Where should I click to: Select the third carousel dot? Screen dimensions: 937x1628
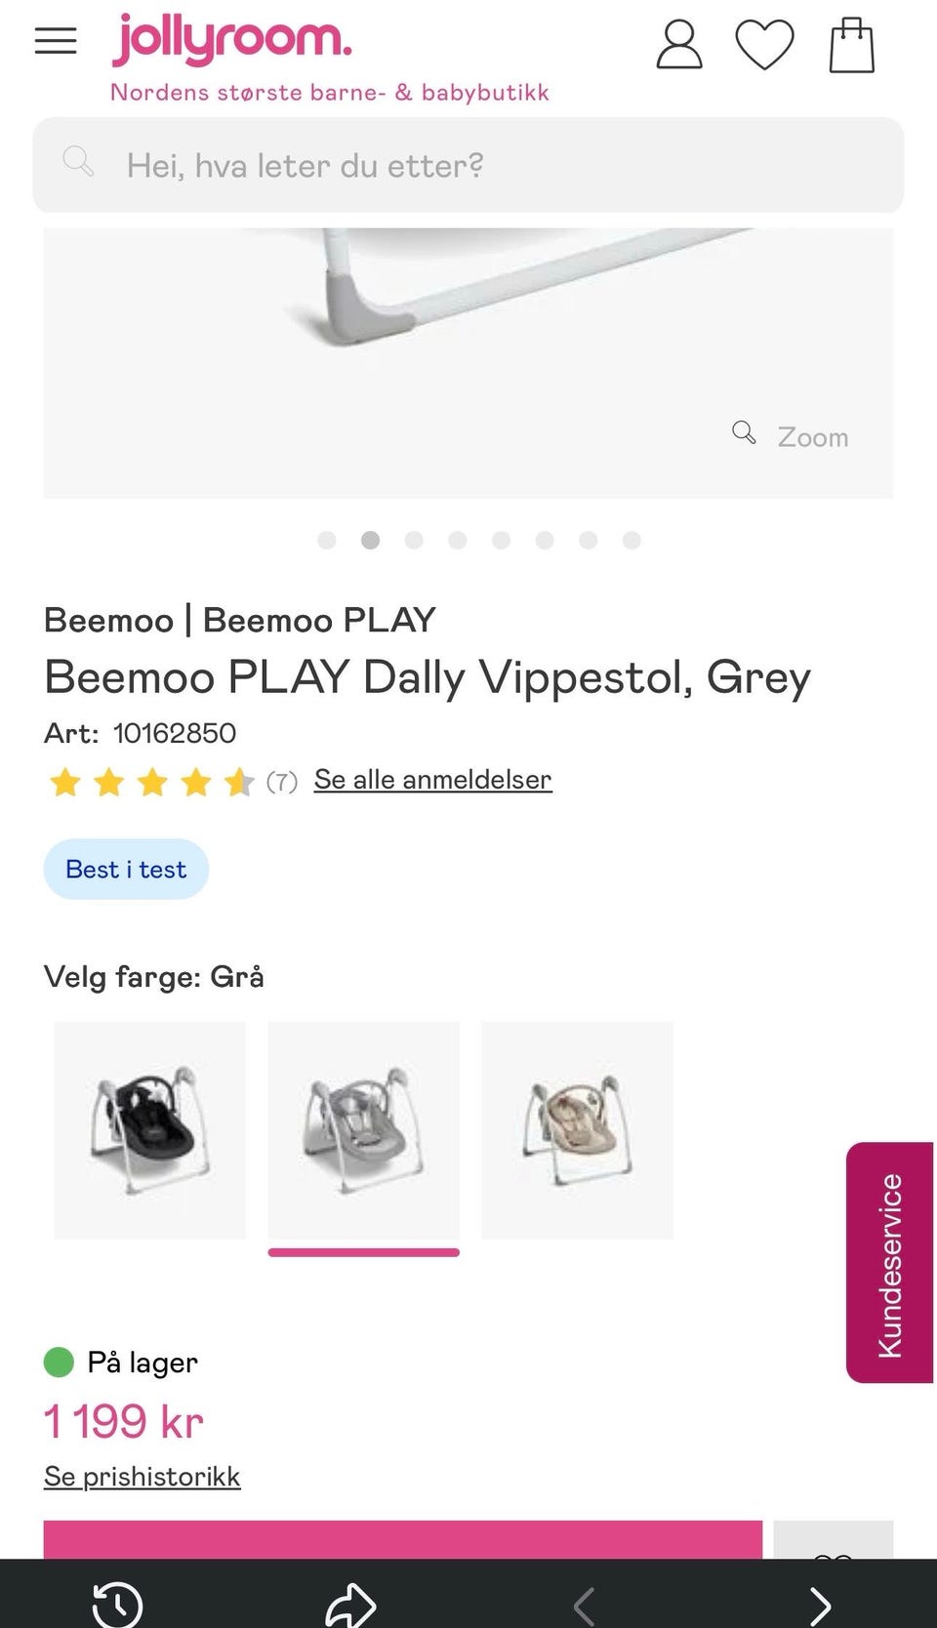414,540
